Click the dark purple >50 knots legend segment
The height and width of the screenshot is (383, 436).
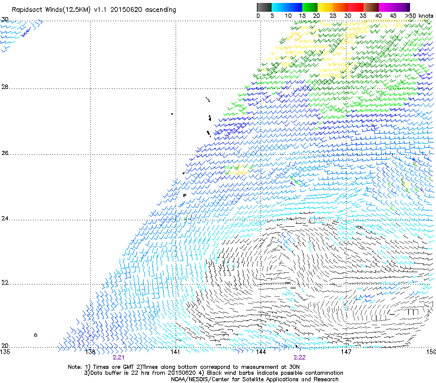point(408,7)
